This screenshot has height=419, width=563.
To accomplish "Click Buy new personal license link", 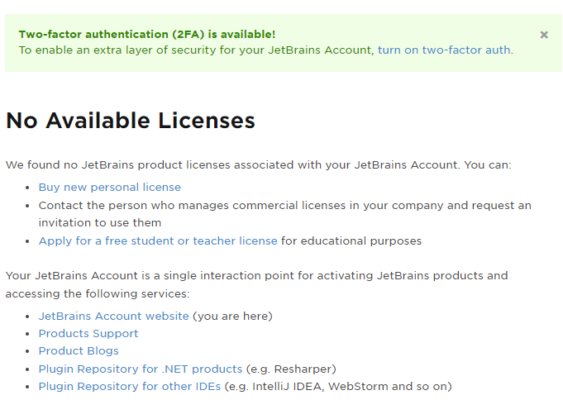I will click(x=110, y=187).
